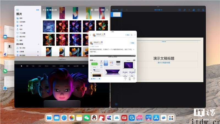Click the search icon in the Zhihu window
Viewport: 220px width, 124px height.
(131, 35)
